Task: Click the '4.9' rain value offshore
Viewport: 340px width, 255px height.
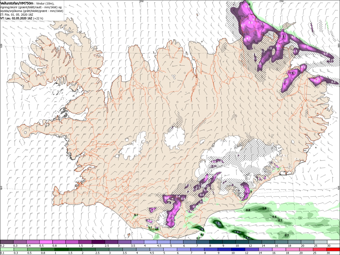Action: tap(238, 232)
